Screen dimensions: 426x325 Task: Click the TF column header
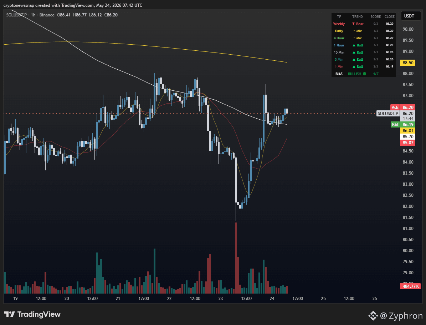point(339,16)
